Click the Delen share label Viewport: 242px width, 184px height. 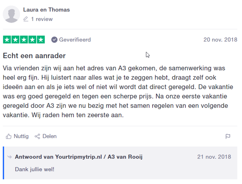(49, 136)
